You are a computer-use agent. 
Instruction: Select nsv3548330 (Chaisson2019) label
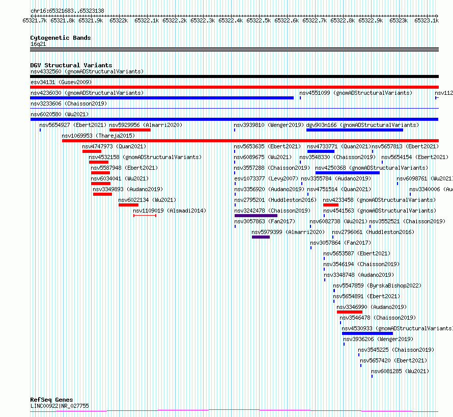337,157
